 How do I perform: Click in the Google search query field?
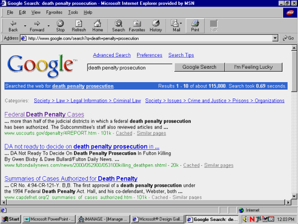(x=129, y=67)
